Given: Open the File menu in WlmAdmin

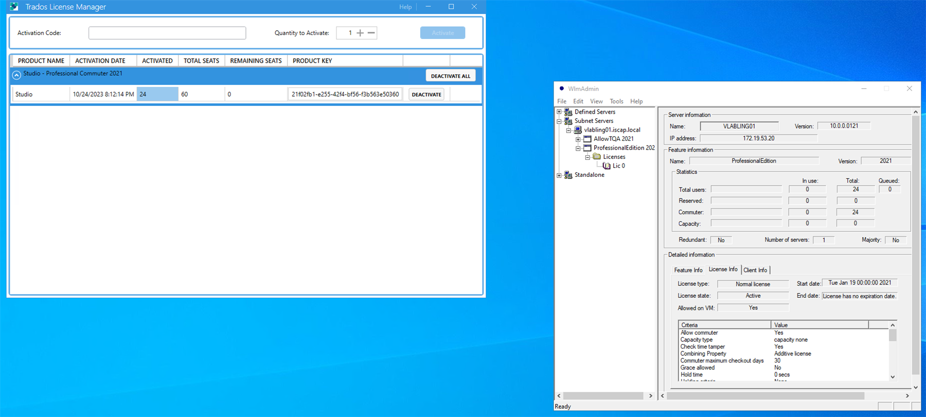Looking at the screenshot, I should tap(562, 101).
